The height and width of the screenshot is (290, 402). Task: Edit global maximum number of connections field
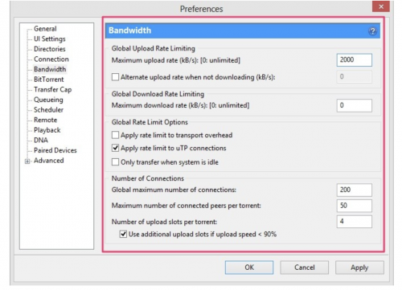coord(355,190)
